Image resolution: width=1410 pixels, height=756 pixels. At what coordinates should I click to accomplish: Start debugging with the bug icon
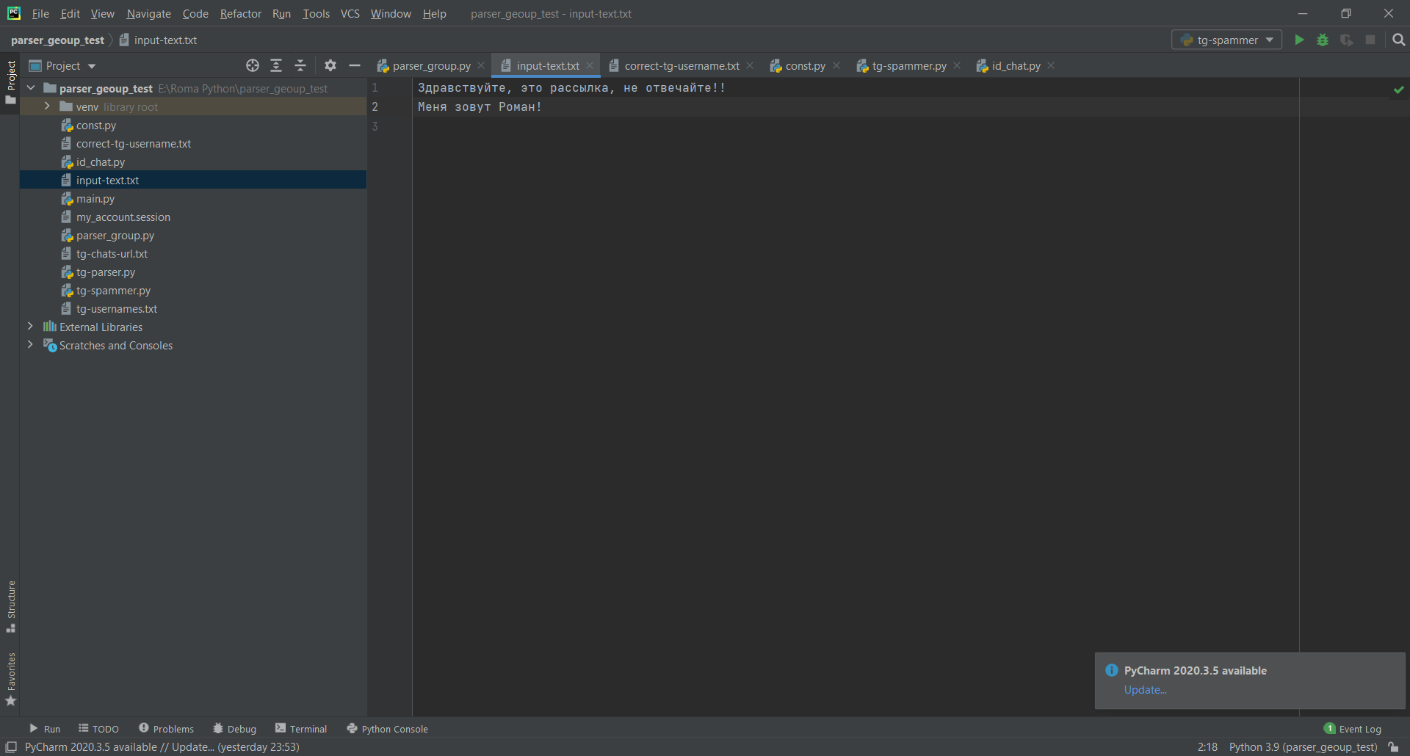pyautogui.click(x=1323, y=40)
